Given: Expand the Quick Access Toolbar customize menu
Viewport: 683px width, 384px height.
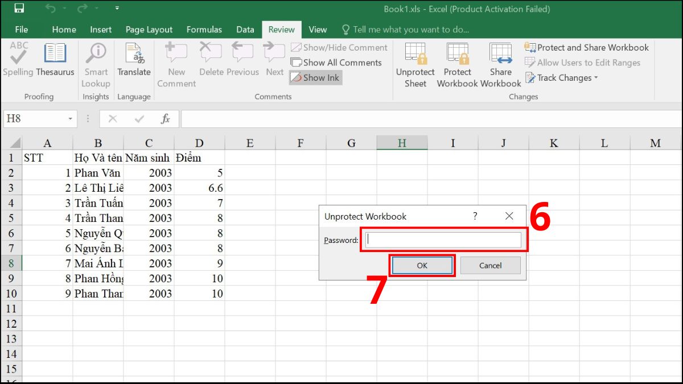Looking at the screenshot, I should pyautogui.click(x=117, y=9).
